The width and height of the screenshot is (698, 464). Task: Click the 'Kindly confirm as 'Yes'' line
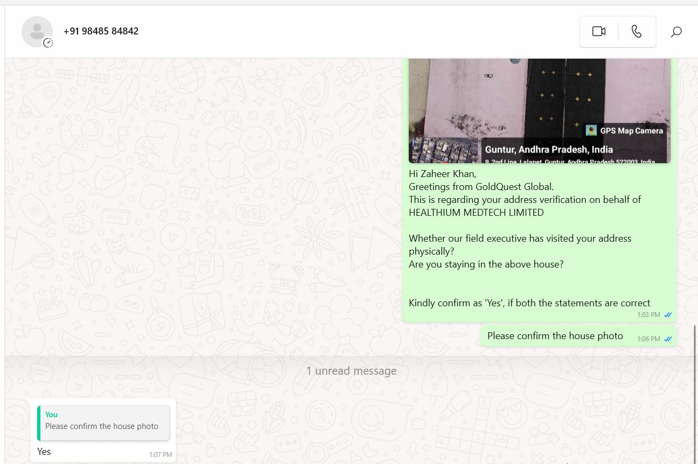click(x=529, y=303)
